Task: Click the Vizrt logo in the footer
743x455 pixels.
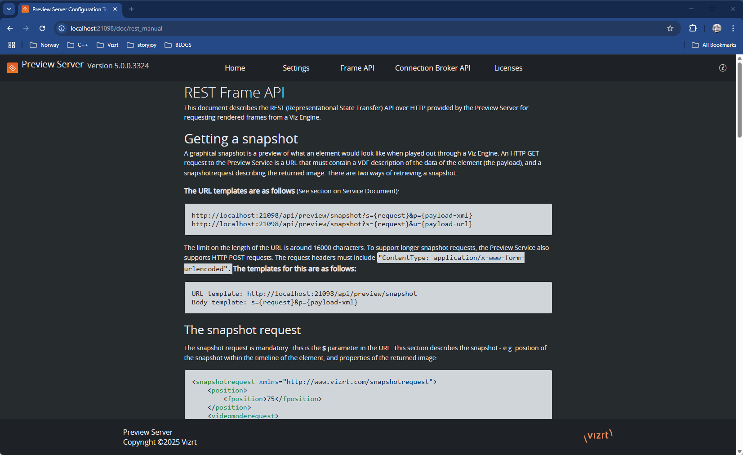Action: pos(598,436)
